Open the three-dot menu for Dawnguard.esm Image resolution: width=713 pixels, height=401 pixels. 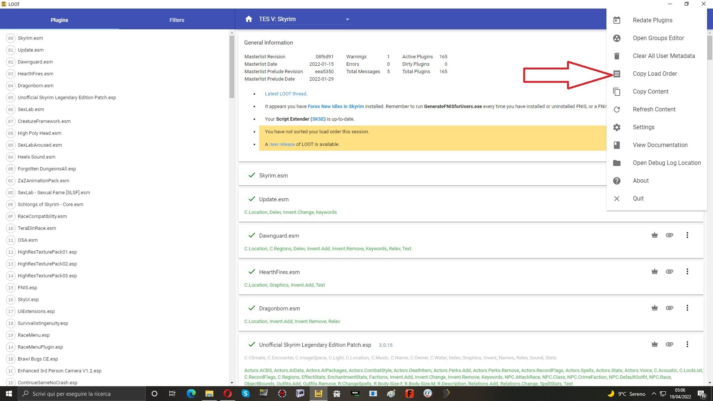687,235
